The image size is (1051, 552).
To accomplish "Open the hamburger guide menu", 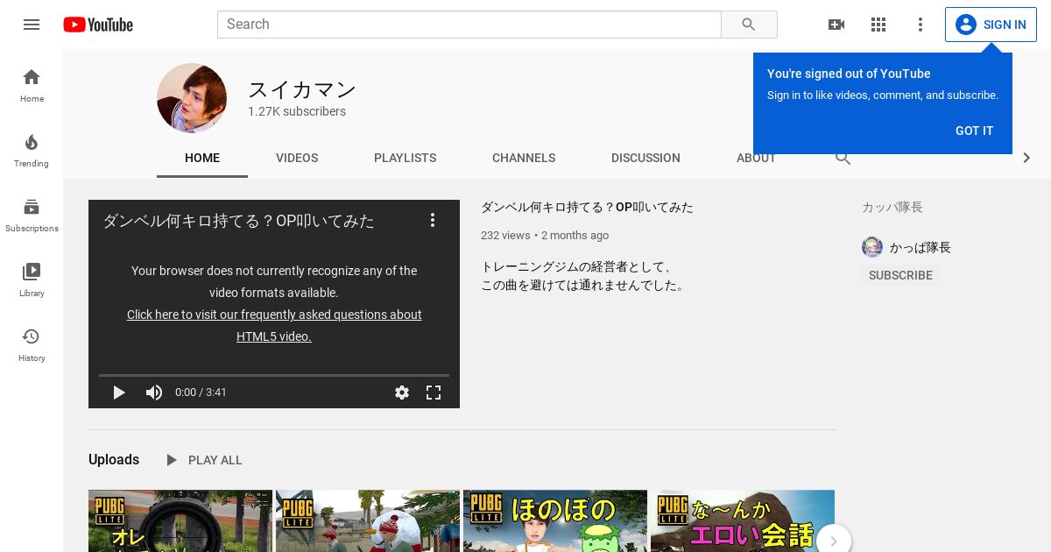I will [32, 25].
